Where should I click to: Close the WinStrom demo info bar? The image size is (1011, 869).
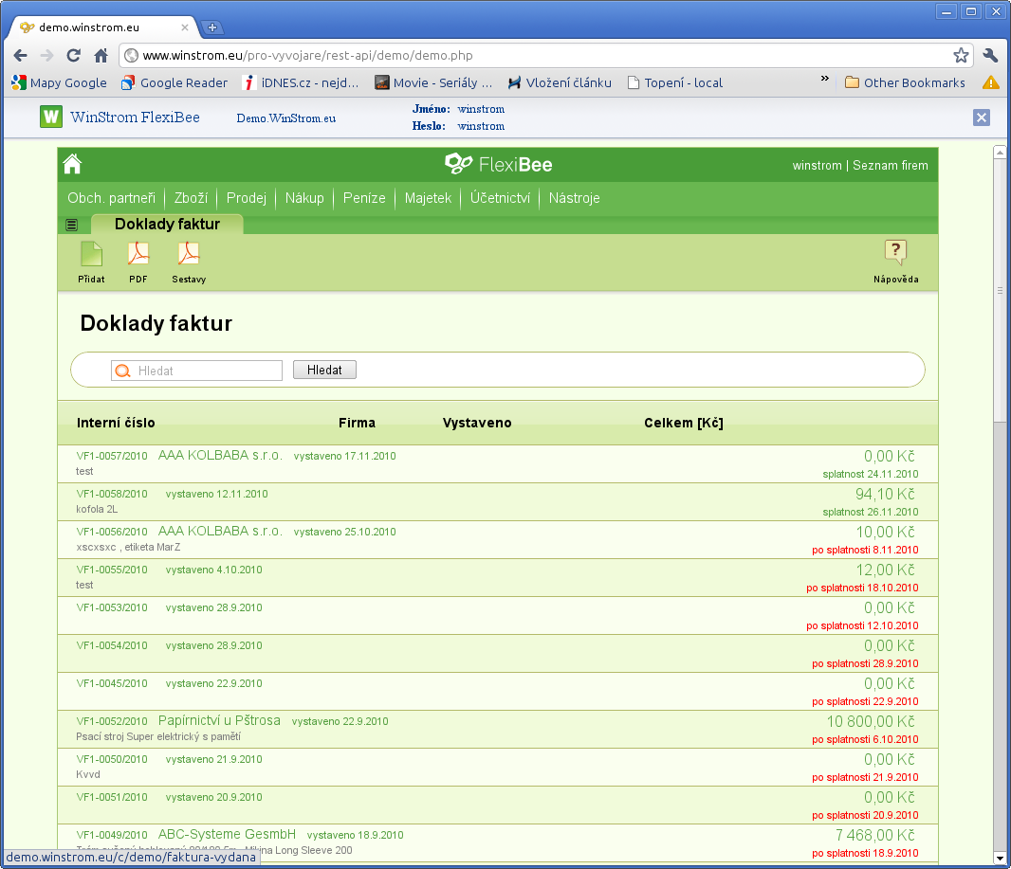click(982, 118)
